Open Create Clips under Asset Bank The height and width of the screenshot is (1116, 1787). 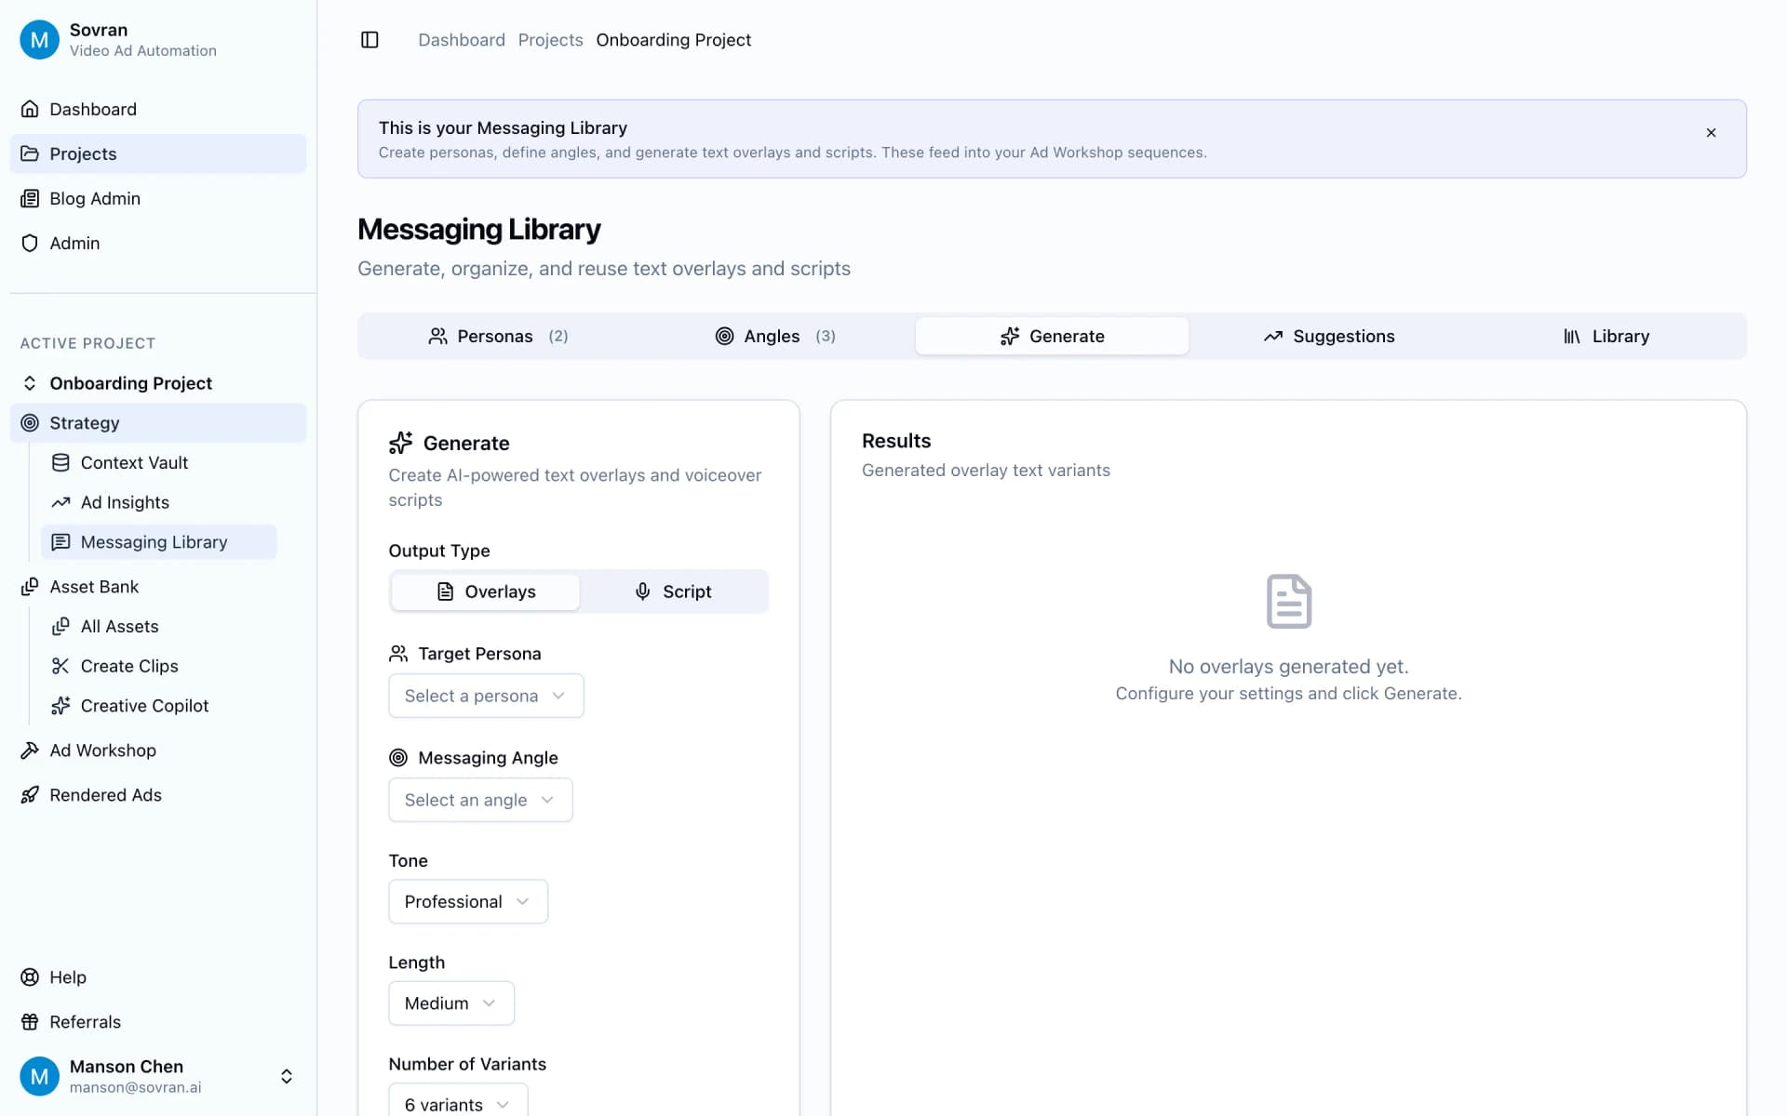pos(158,666)
